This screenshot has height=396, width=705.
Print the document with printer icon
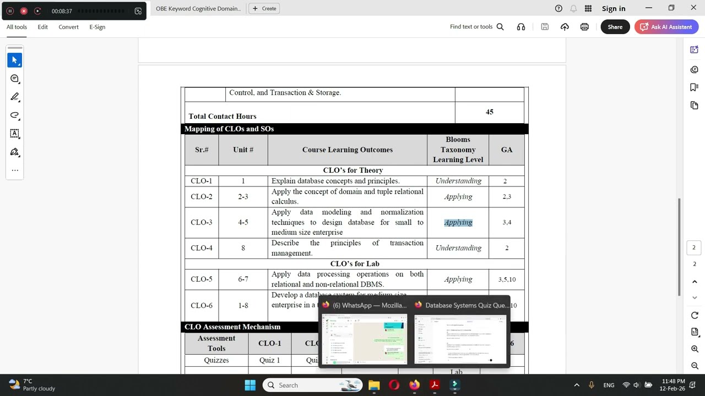(584, 27)
